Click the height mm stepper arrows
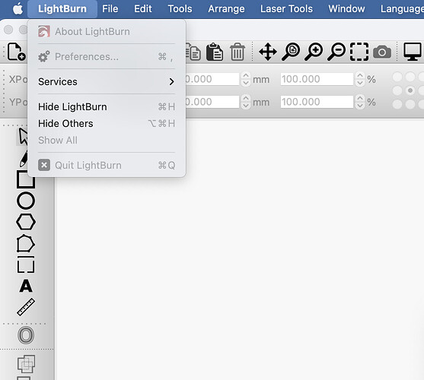424x380 pixels. (x=246, y=102)
